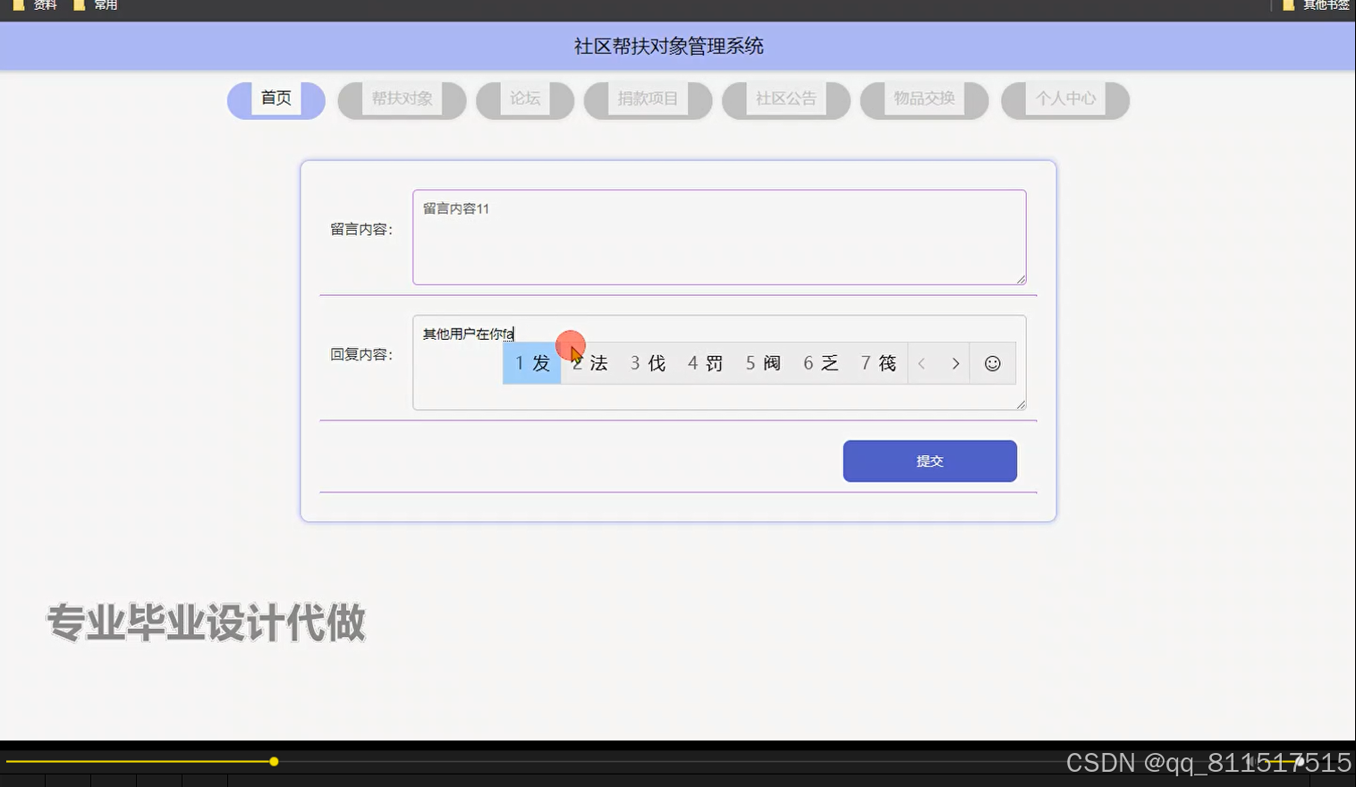This screenshot has width=1356, height=787.
Task: Select candidate 筏 from the IME list
Action: [877, 363]
